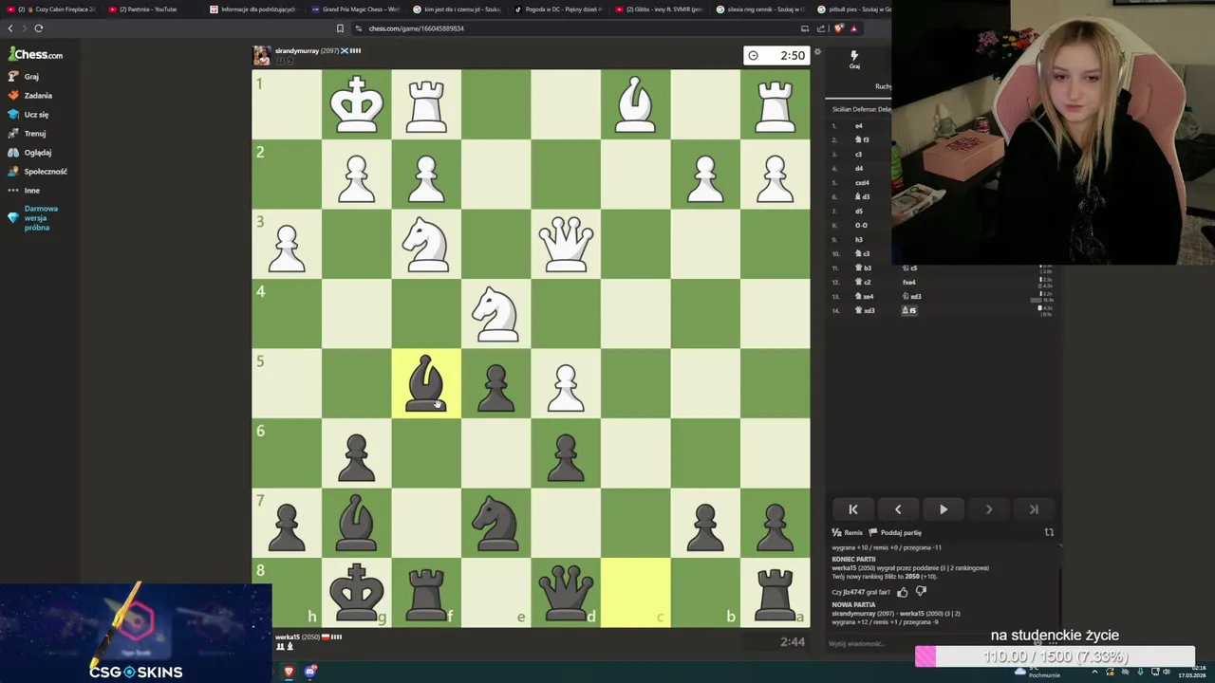Image resolution: width=1215 pixels, height=683 pixels.
Task: Select move 1 e4 in move list
Action: click(x=859, y=125)
